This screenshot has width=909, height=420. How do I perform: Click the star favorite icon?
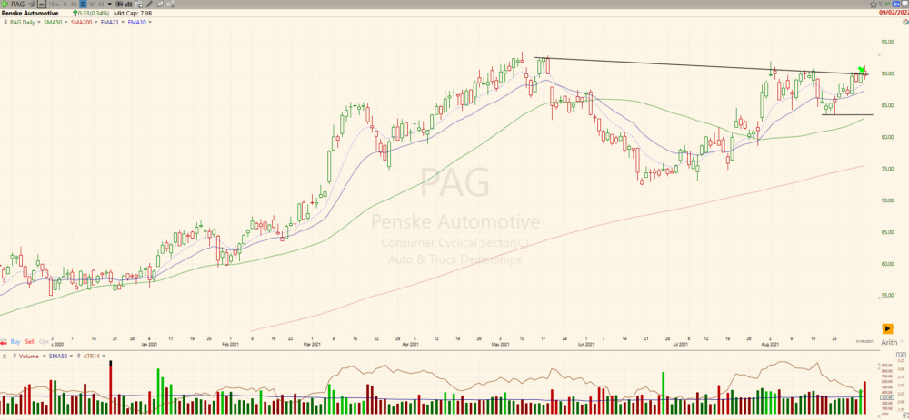click(873, 4)
